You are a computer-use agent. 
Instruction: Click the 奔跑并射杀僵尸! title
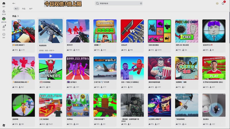coord(99,119)
